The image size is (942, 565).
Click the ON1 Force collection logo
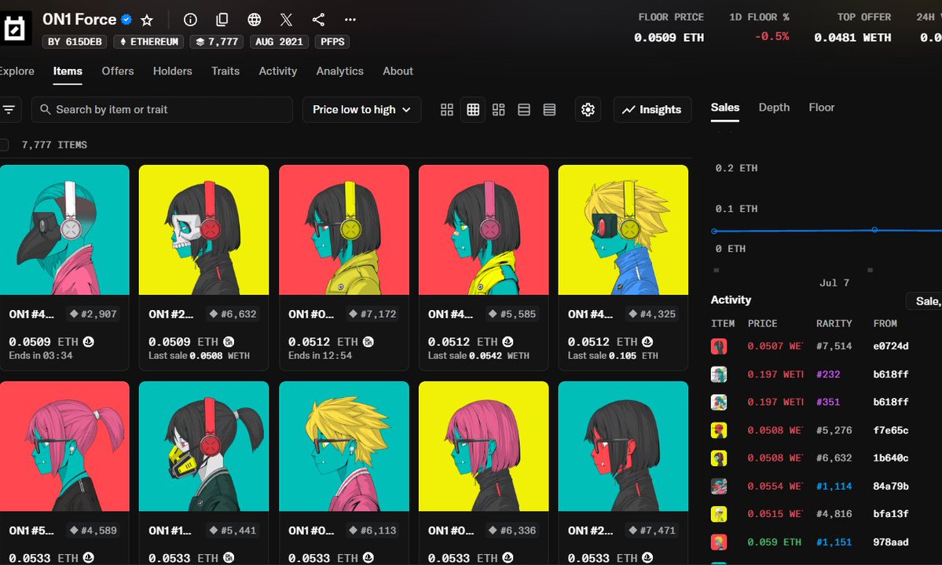tap(14, 28)
